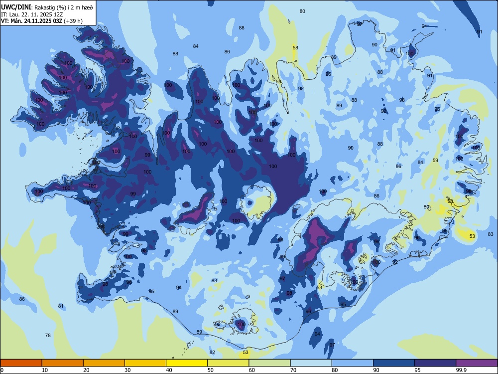Click the legend tick label '99.9'
The width and height of the screenshot is (498, 374).
pyautogui.click(x=461, y=370)
